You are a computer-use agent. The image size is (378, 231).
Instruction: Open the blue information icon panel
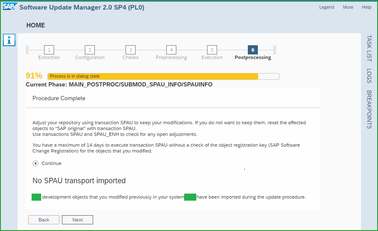[9, 40]
